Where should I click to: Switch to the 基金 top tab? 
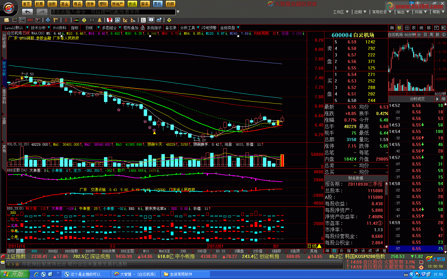(x=65, y=4)
